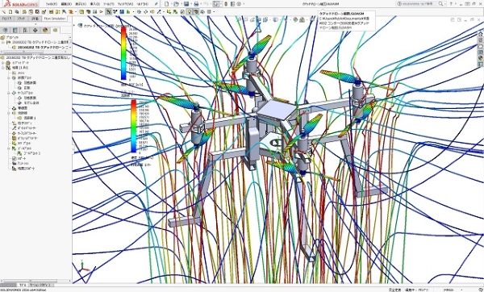Switch to the DisplayManager tab icon
This screenshot has width=484, height=292.
pos(45,31)
